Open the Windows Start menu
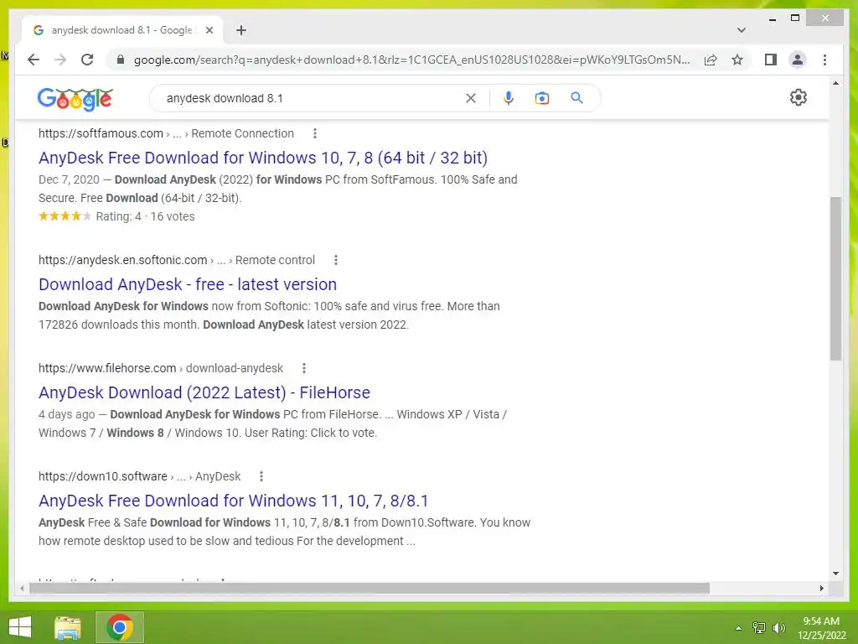Screen dimensions: 858x644 (20, 627)
